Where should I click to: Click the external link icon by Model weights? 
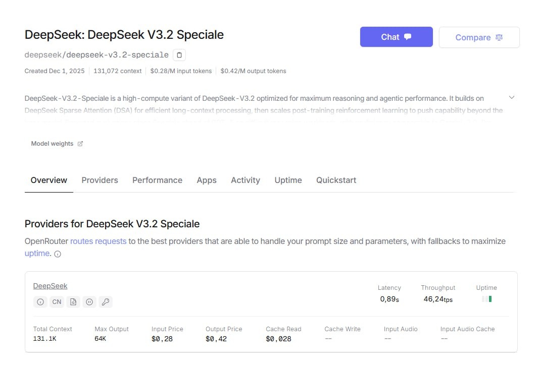[x=80, y=144]
